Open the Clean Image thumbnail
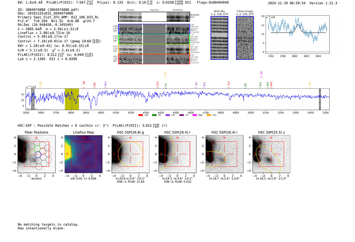 click(x=245, y=38)
